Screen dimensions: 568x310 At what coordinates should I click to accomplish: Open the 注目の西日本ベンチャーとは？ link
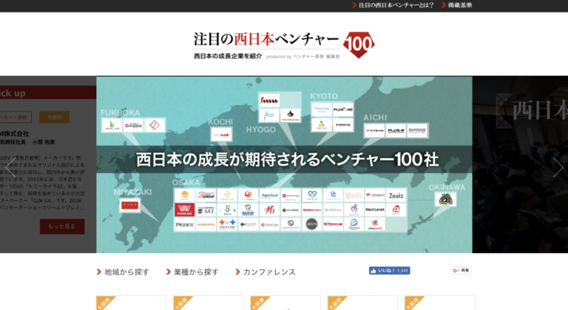[x=393, y=5]
